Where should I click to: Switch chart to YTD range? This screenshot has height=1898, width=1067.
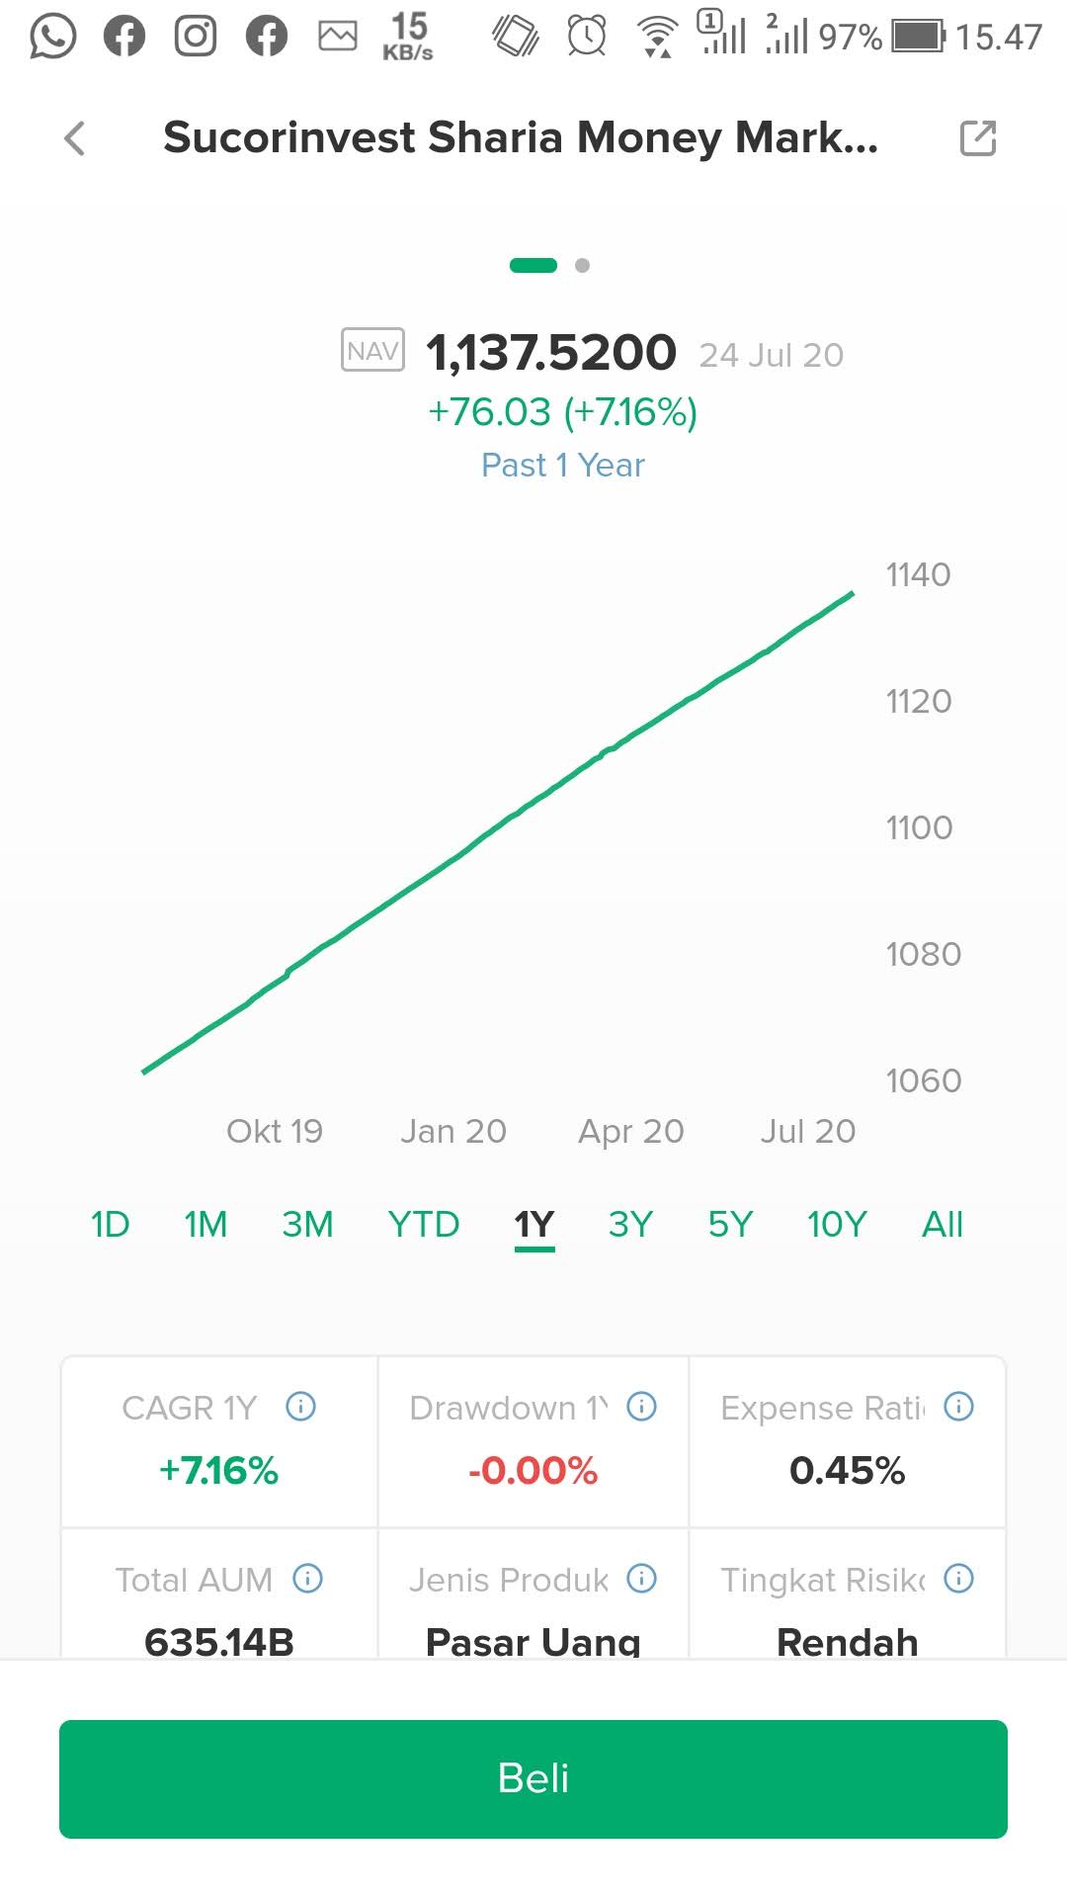[423, 1225]
